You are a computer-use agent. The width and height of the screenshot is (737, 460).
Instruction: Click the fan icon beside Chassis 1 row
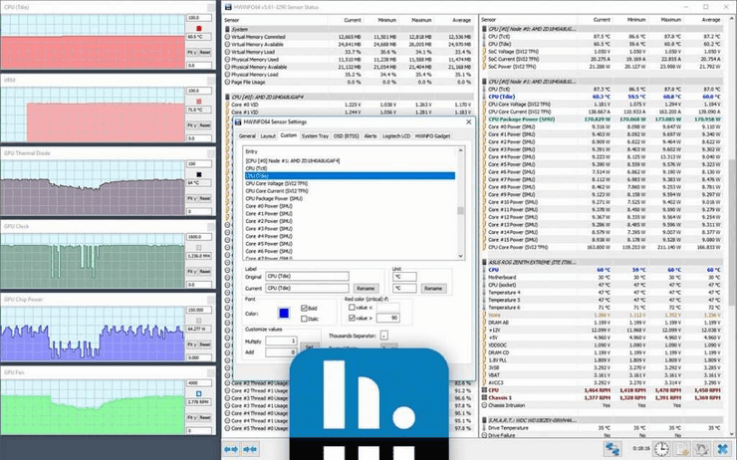click(485, 398)
